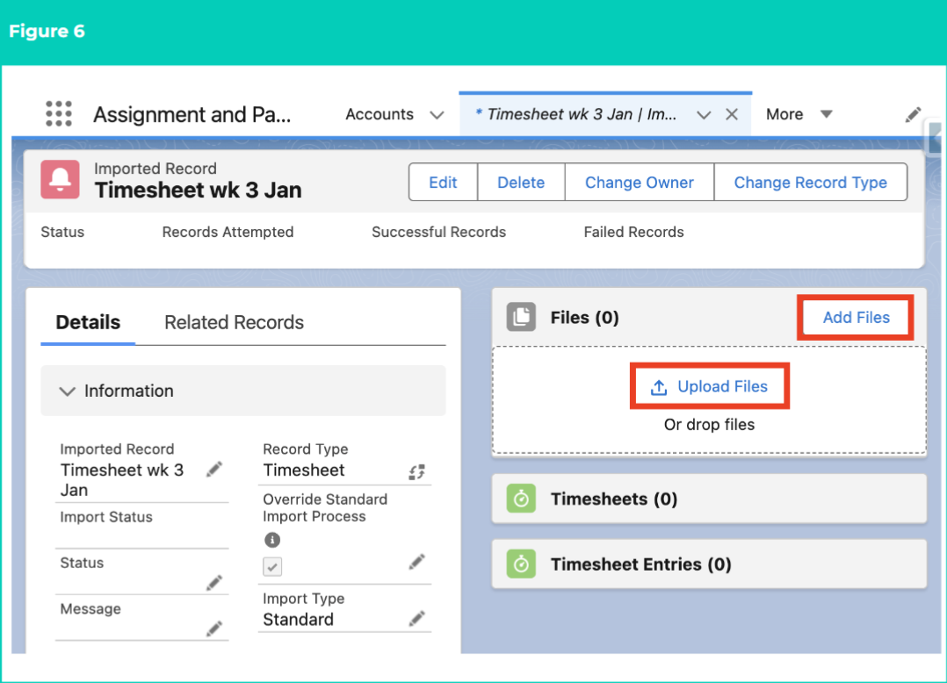Click the Records Attempted header label
This screenshot has height=683, width=947.
[228, 233]
